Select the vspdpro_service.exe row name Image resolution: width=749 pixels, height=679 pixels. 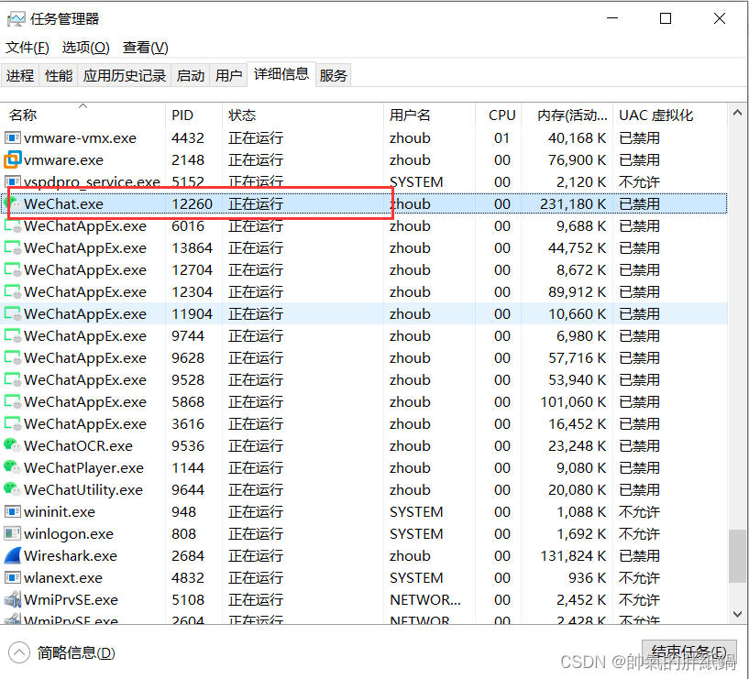[x=92, y=182]
